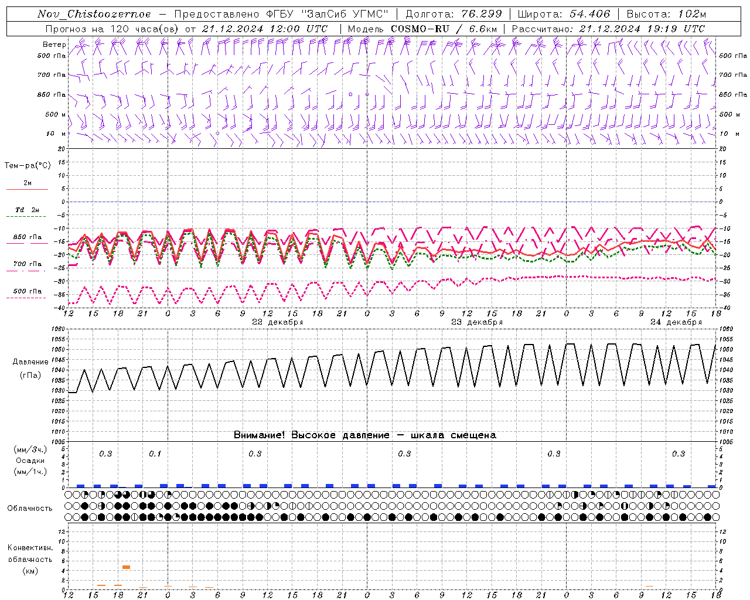Click the Td 2м dew point legend
Screen dimensions: 750x600
(x=27, y=210)
